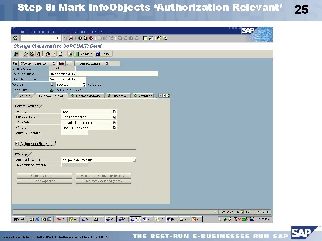This screenshot has width=322, height=241.
Task: Click the tab list icon right of Attributes
Action: 168,96
